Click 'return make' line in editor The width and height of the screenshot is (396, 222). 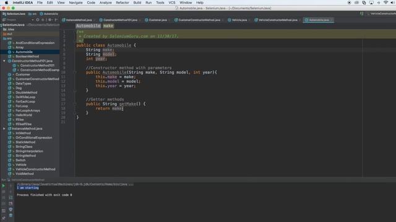point(110,109)
